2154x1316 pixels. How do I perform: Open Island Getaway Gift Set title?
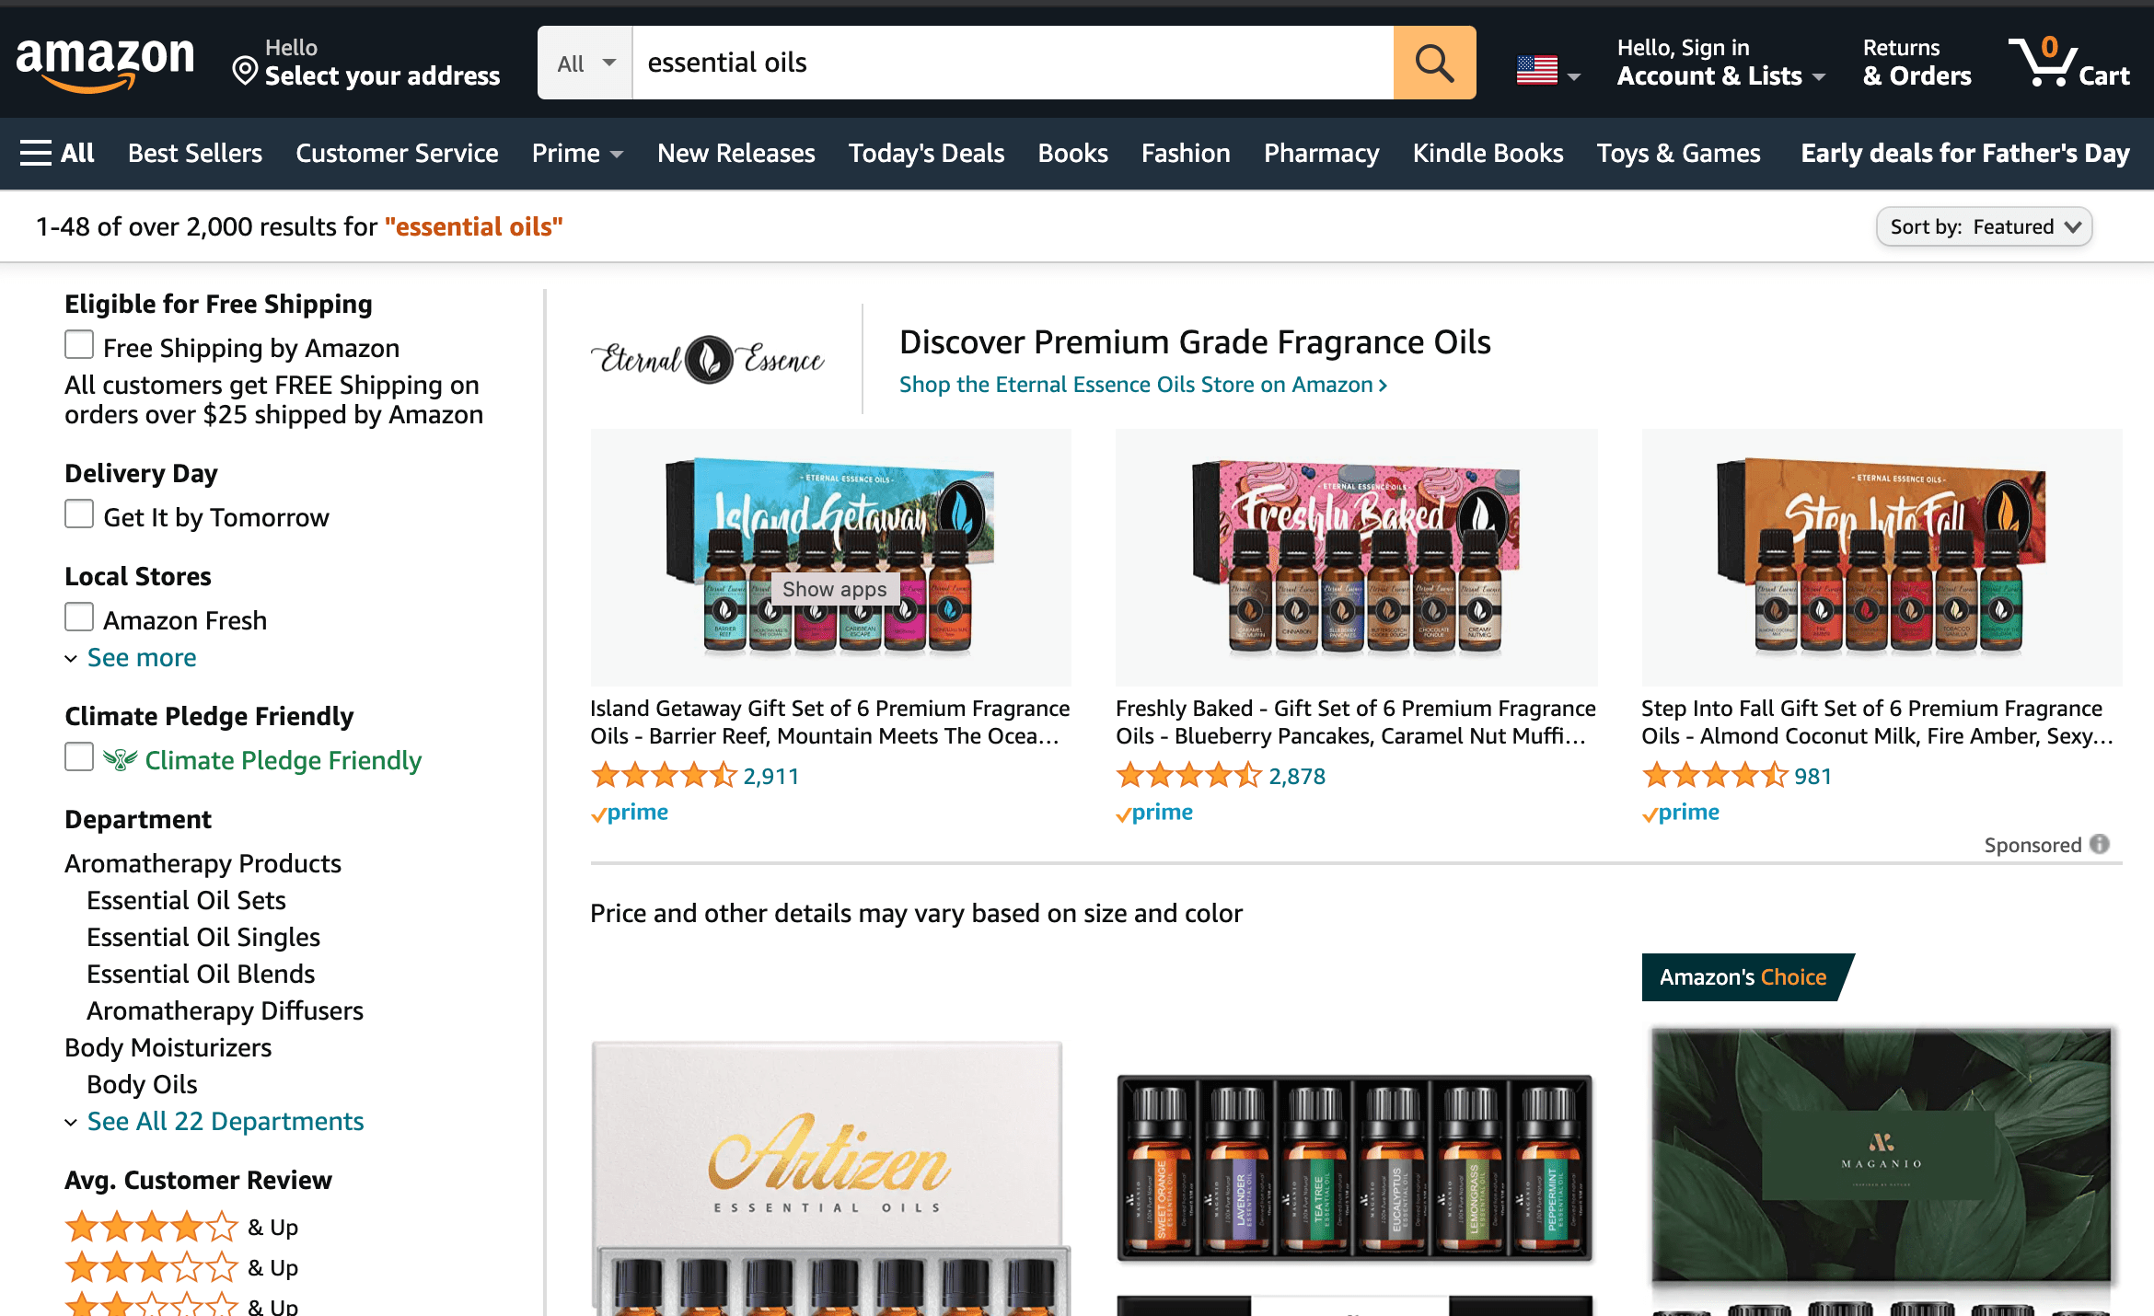[x=829, y=721]
